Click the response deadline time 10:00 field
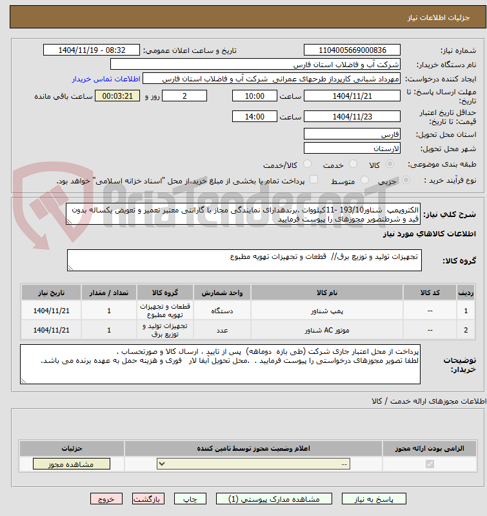The image size is (487, 516). pyautogui.click(x=254, y=96)
